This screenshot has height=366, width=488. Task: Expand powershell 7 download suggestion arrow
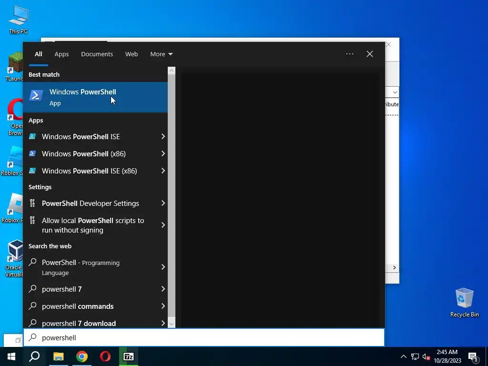(x=163, y=323)
